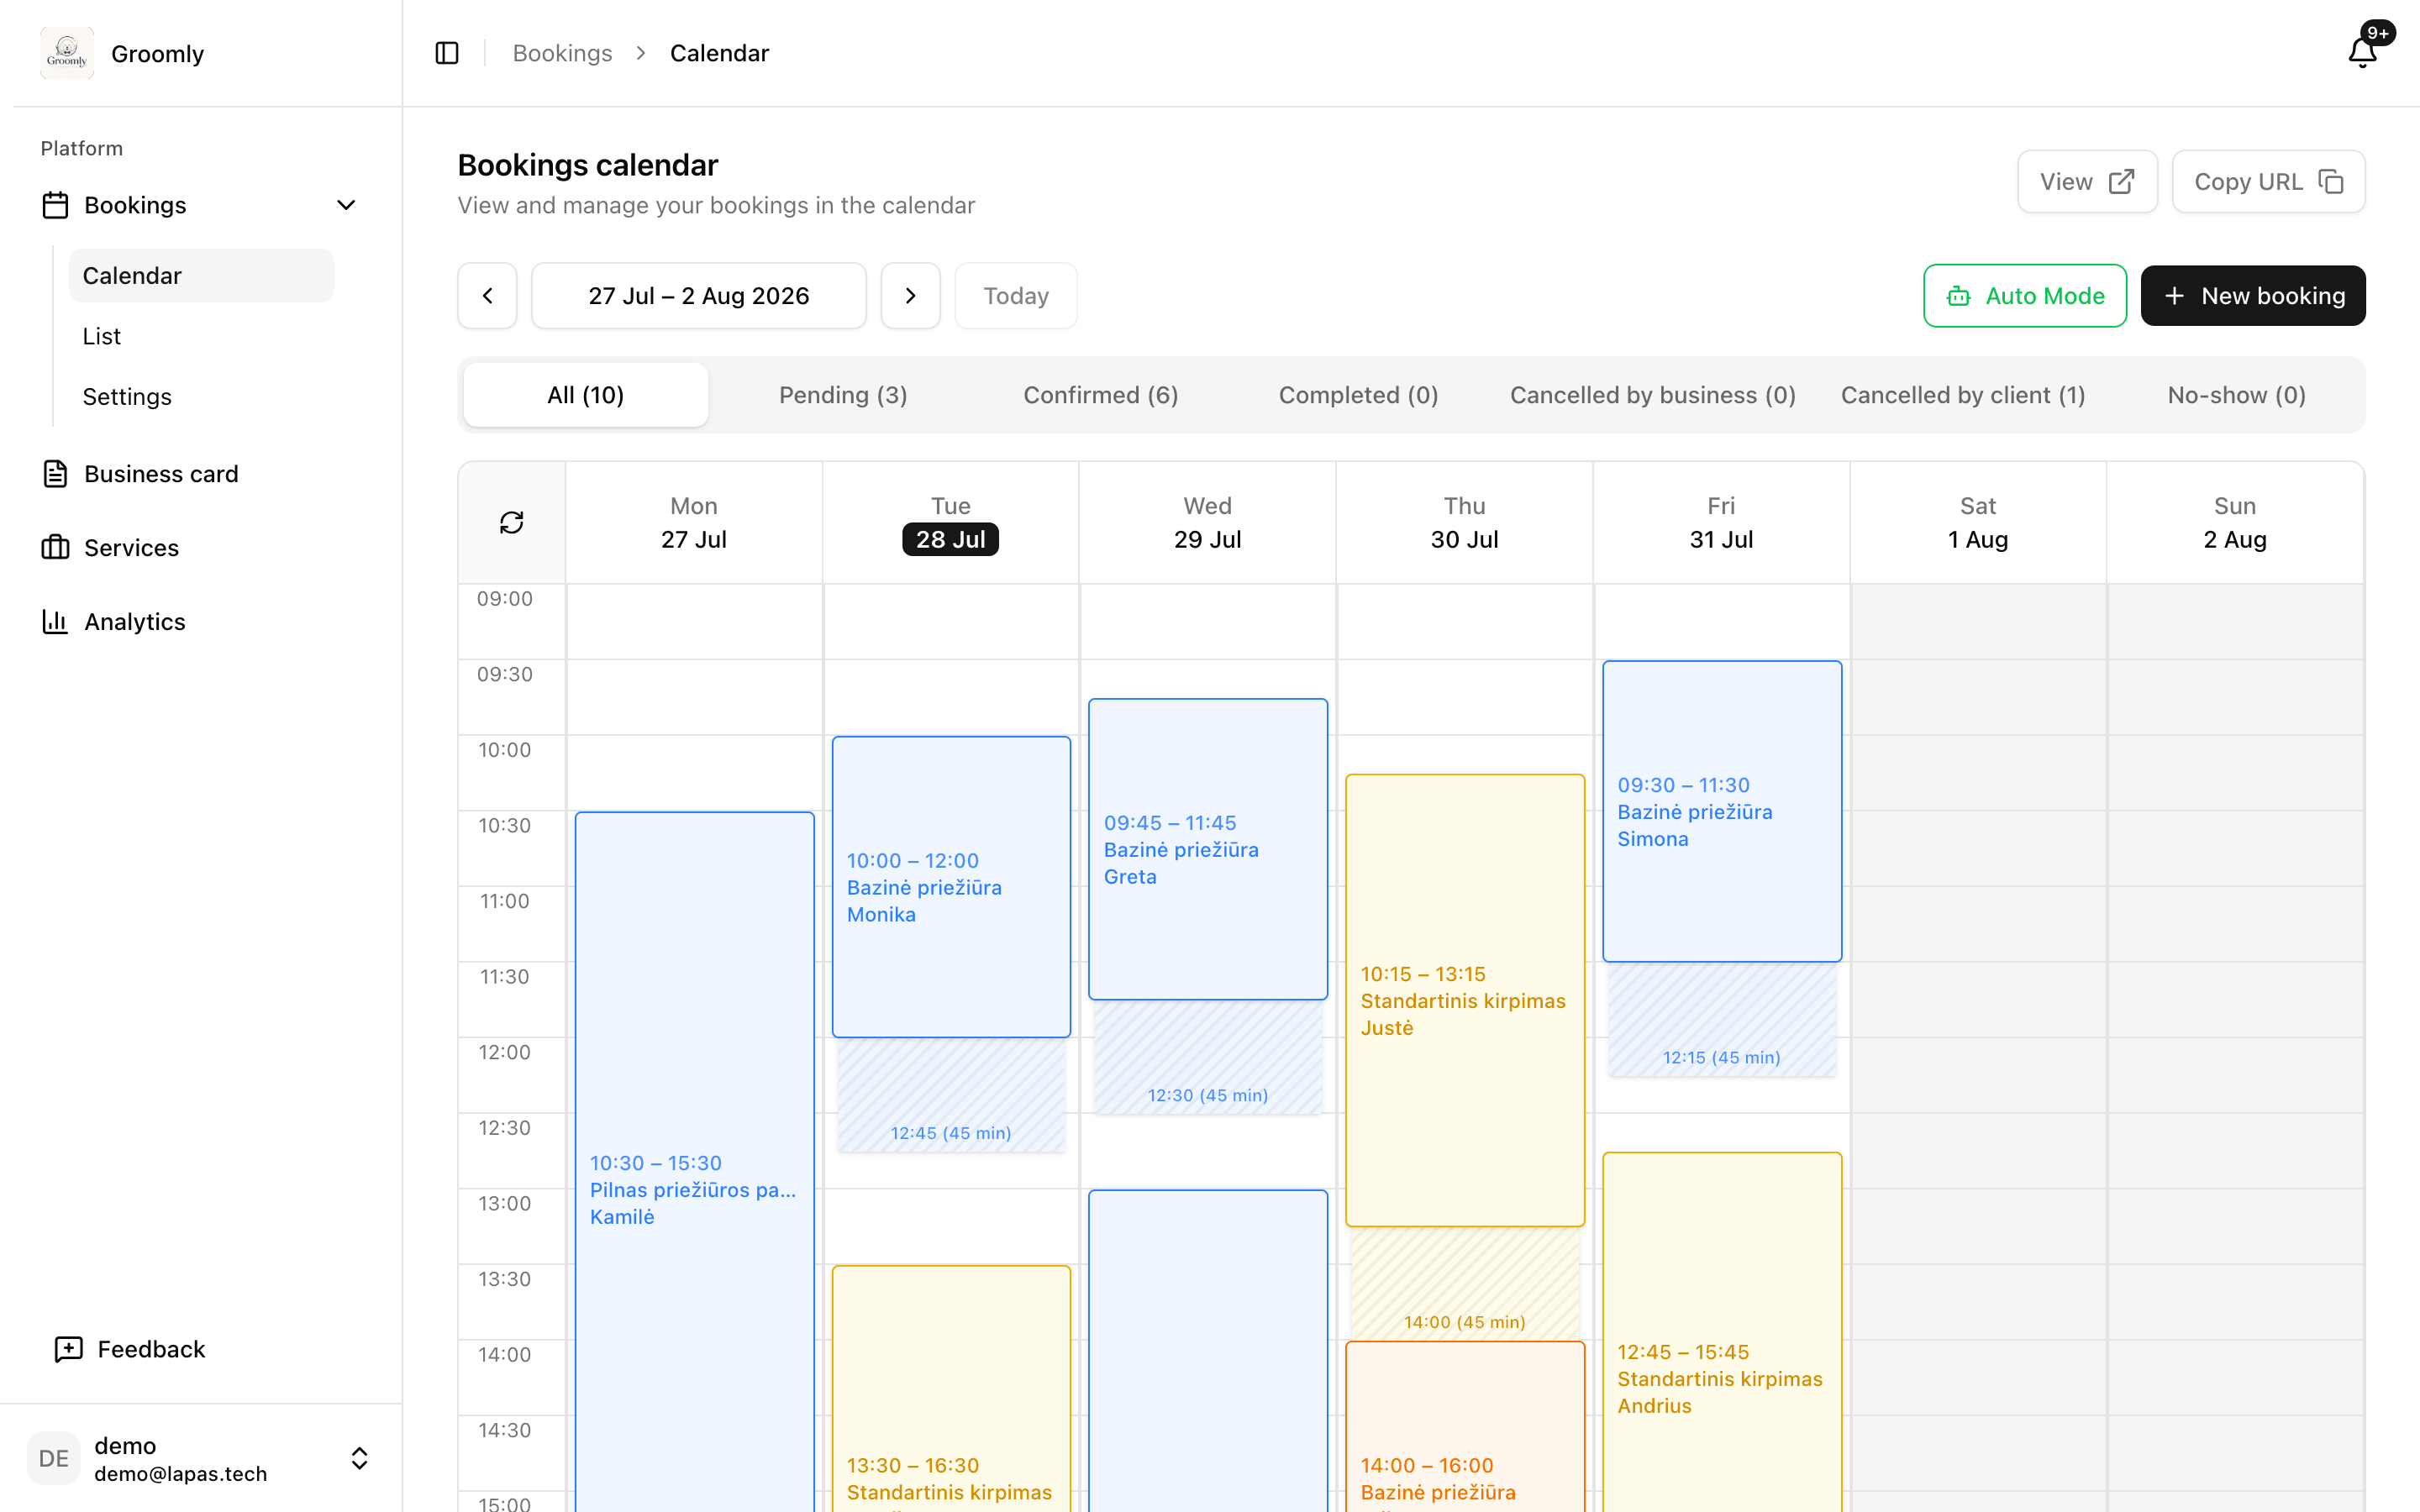Viewport: 2420px width, 1512px height.
Task: Click the 09:00 time label
Action: point(505,599)
